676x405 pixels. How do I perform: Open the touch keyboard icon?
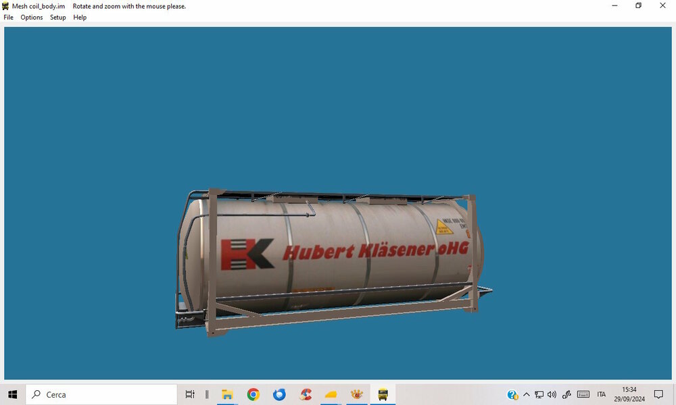pyautogui.click(x=583, y=394)
